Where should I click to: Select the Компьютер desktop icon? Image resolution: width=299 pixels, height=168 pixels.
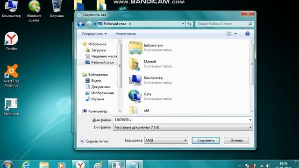coord(11,9)
